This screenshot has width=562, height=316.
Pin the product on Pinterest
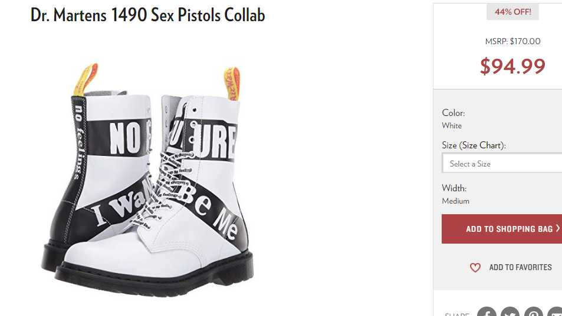(534, 311)
